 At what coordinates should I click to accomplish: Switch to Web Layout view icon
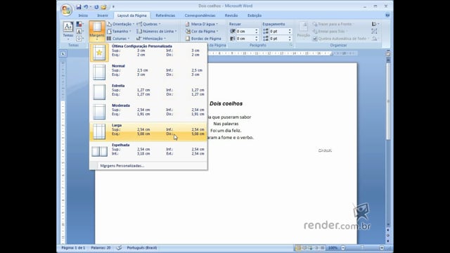point(311,248)
